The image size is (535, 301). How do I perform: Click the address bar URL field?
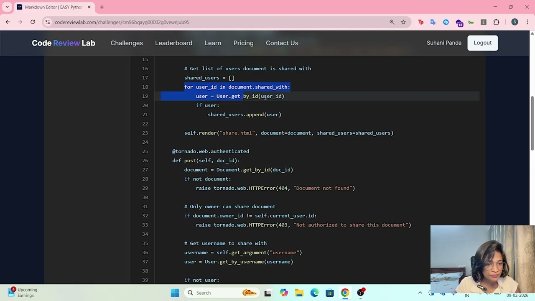(217, 22)
